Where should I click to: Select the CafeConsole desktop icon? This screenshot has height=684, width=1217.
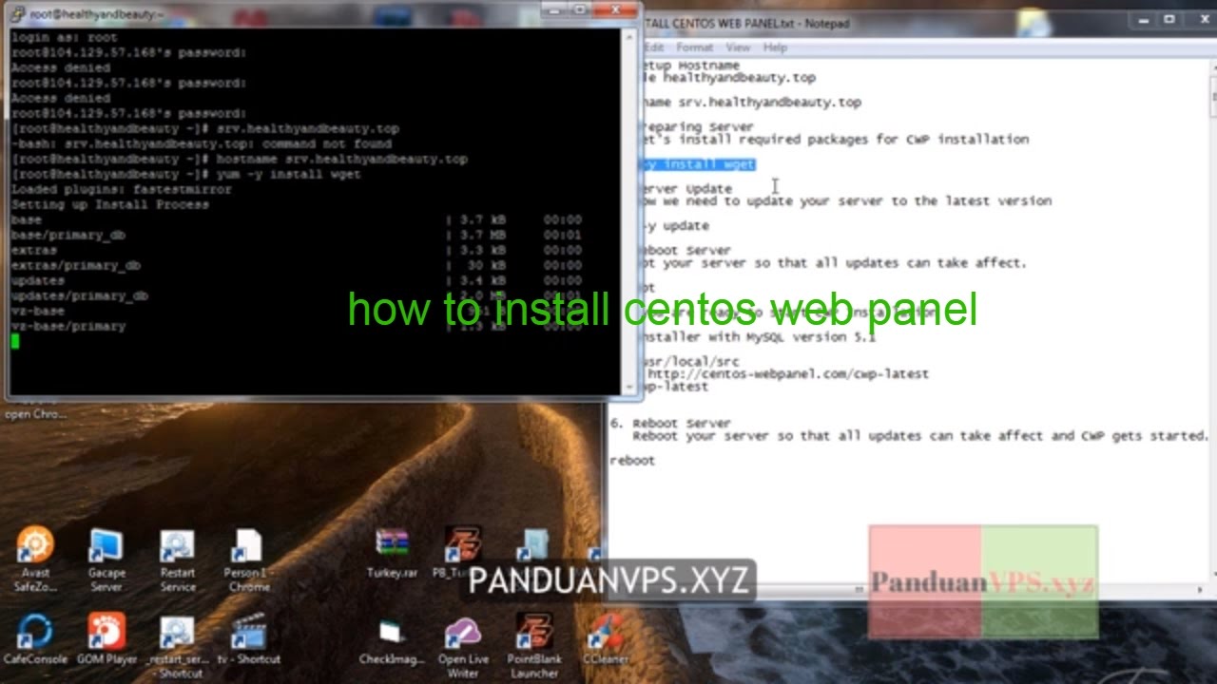coord(35,638)
